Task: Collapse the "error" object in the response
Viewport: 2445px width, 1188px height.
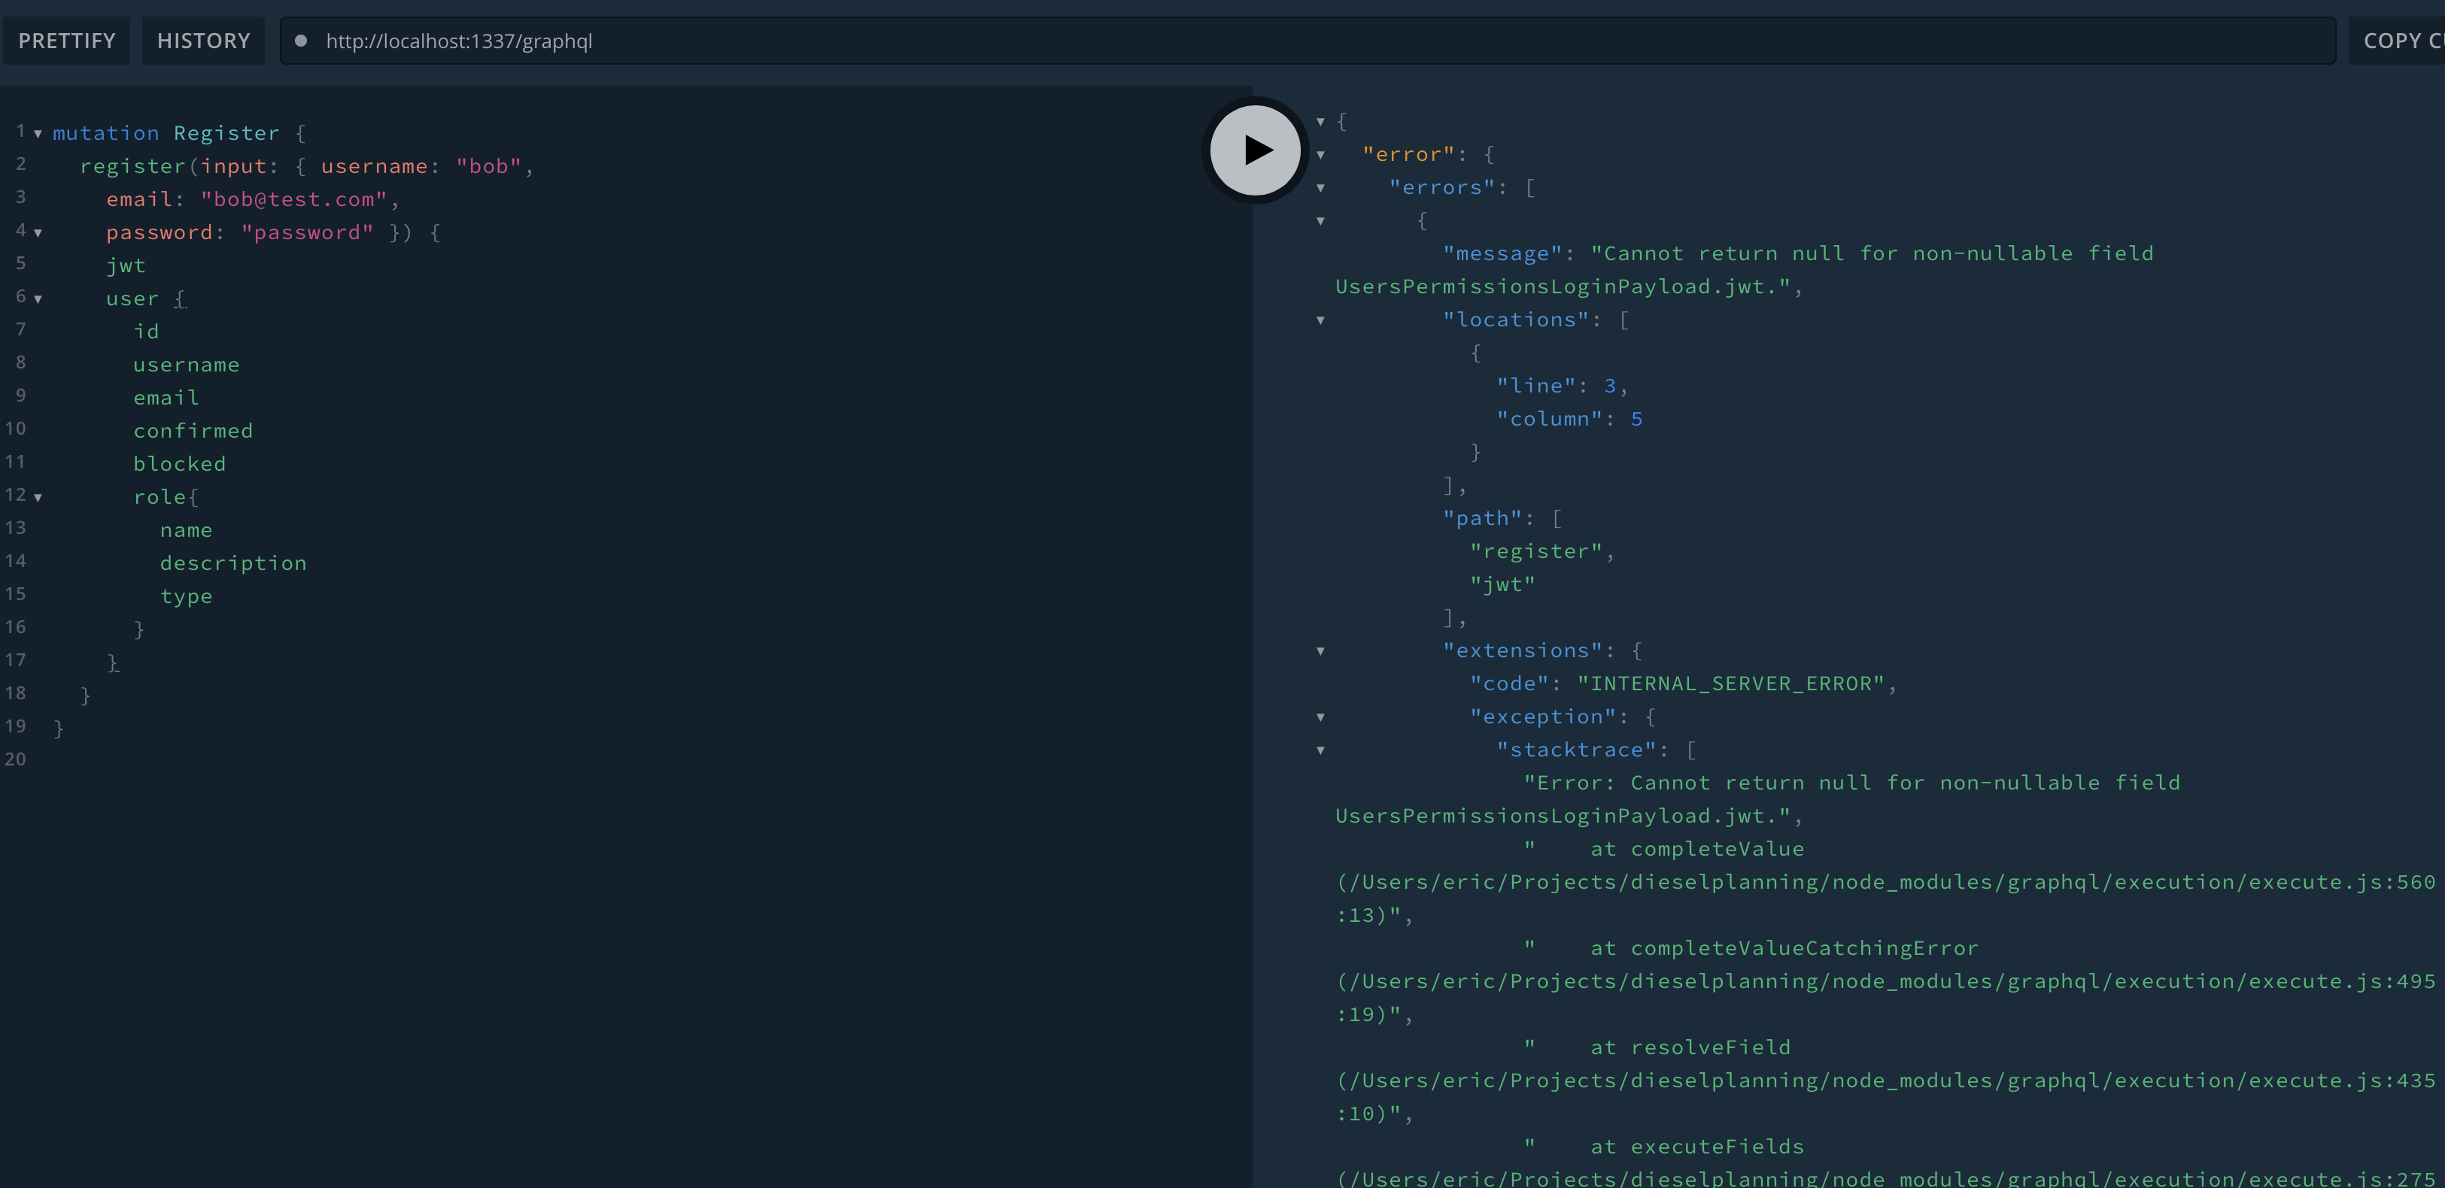Action: click(1321, 155)
